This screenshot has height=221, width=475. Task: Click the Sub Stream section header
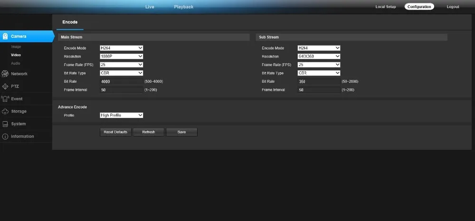click(351, 37)
